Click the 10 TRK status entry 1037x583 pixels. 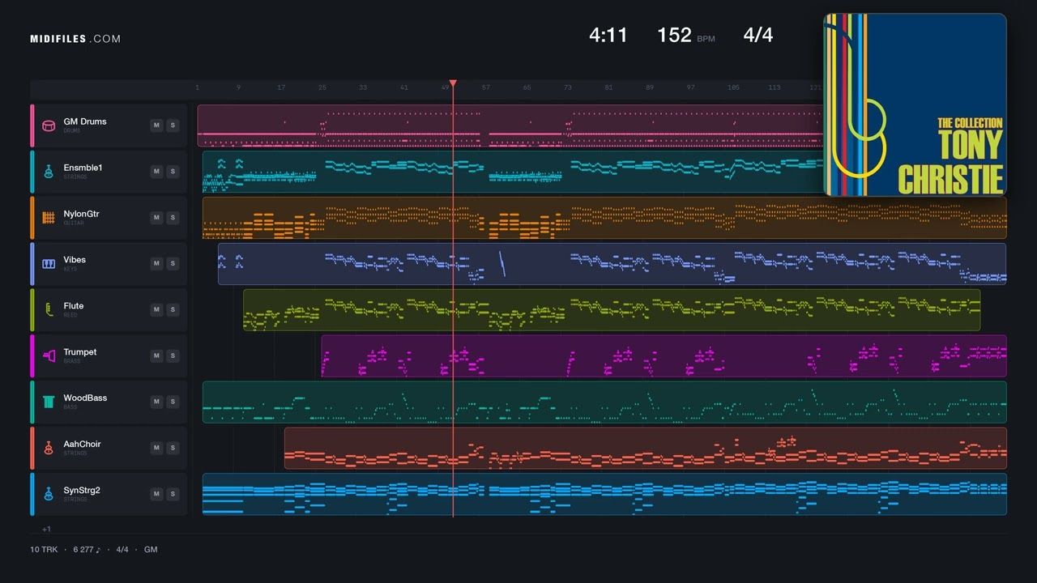pyautogui.click(x=44, y=550)
